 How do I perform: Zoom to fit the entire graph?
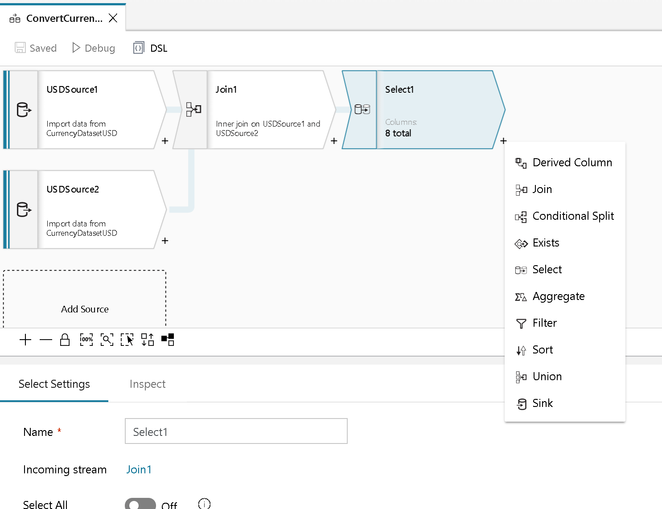click(107, 340)
